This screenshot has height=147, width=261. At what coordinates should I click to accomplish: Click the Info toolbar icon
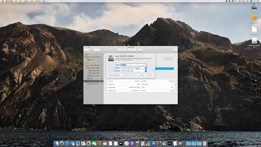pos(175,50)
